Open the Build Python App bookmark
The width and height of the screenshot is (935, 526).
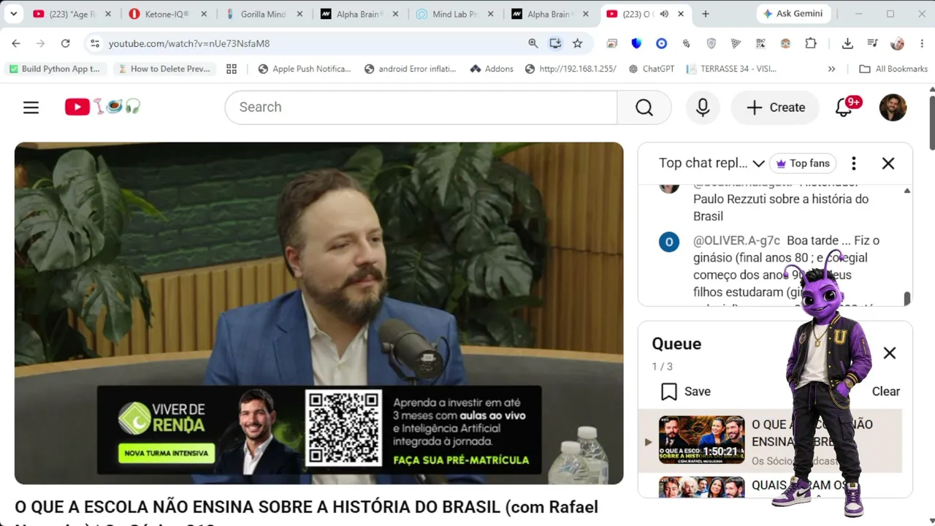coord(55,69)
